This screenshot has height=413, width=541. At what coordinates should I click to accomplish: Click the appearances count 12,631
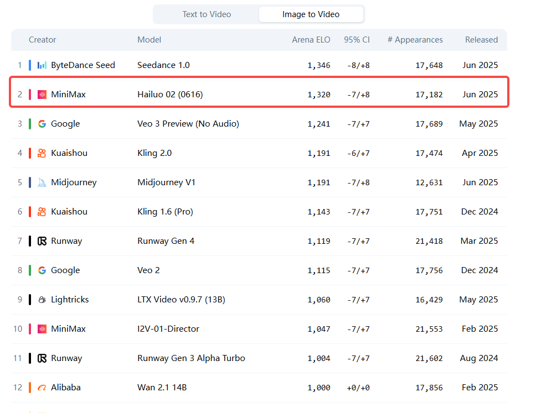pos(429,182)
